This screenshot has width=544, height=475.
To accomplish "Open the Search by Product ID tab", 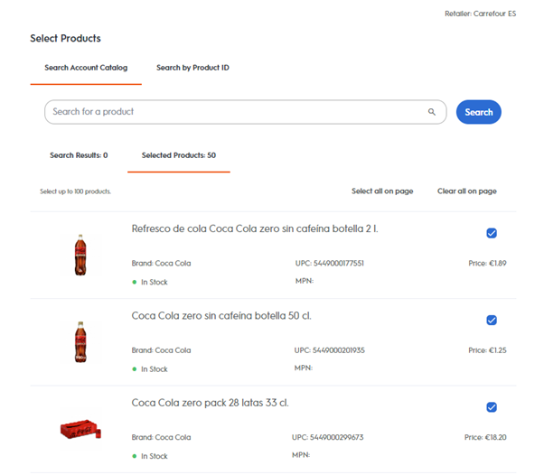I will [192, 68].
